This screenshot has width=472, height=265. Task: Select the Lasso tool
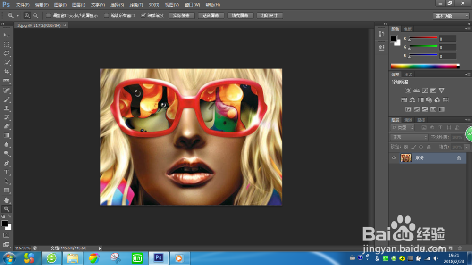tap(6, 54)
